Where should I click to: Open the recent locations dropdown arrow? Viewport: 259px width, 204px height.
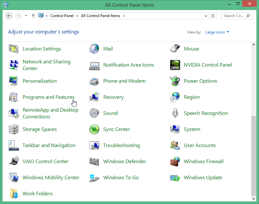[26, 16]
